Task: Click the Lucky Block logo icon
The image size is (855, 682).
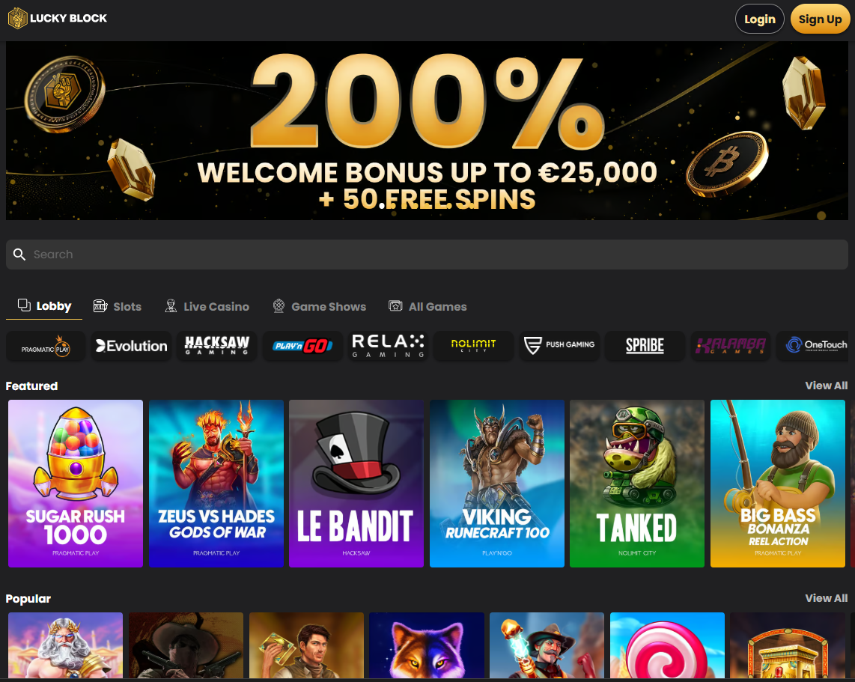Action: (x=17, y=19)
